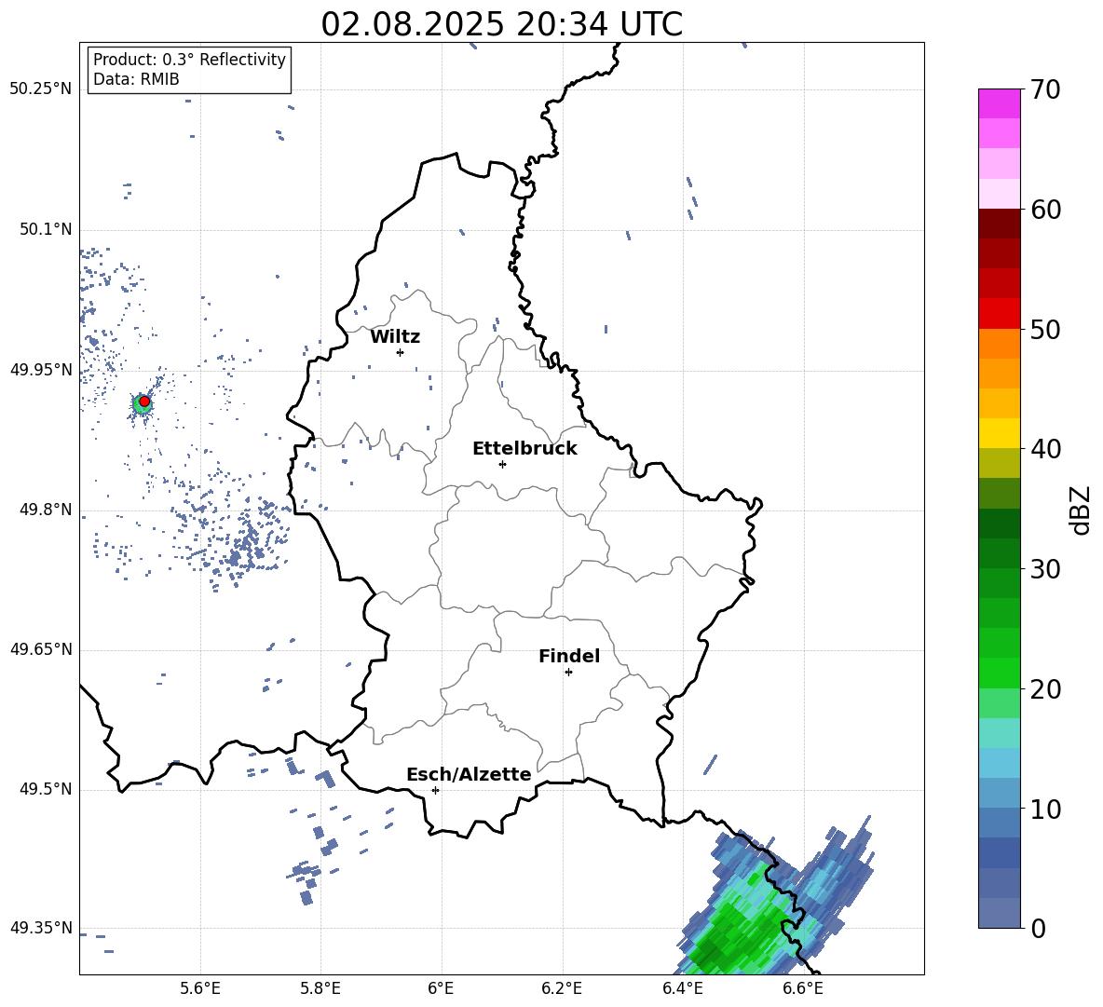
Task: Click the 30 colorbar tick label
Action: click(x=1045, y=569)
